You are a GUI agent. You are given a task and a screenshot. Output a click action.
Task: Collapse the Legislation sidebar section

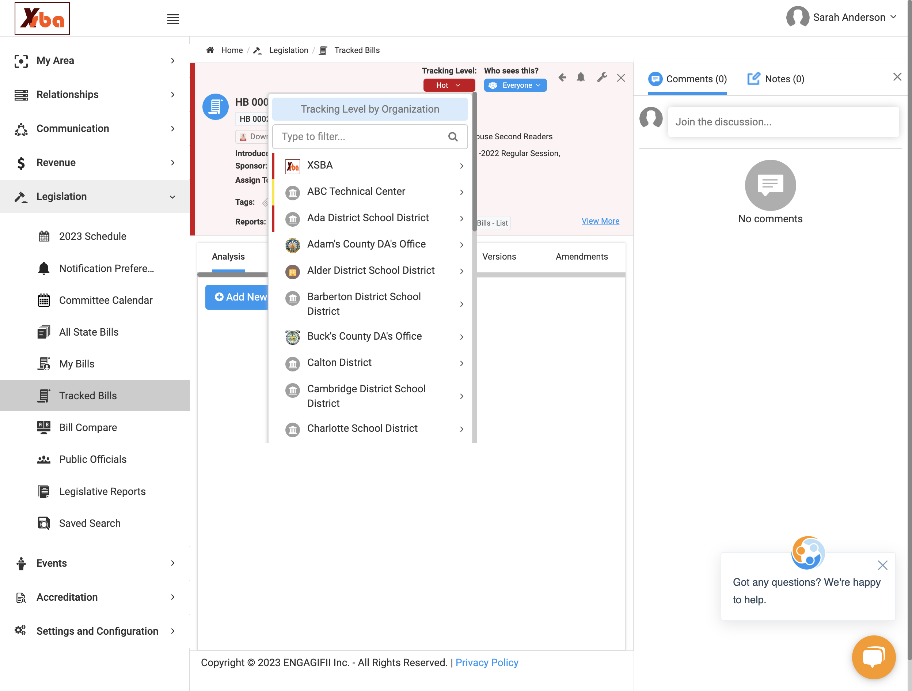[x=95, y=196]
